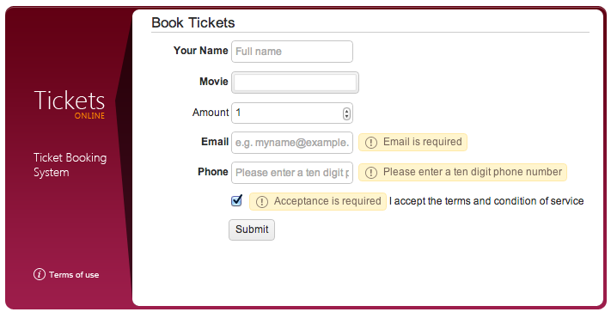Click the Terms of use info icon

(40, 274)
